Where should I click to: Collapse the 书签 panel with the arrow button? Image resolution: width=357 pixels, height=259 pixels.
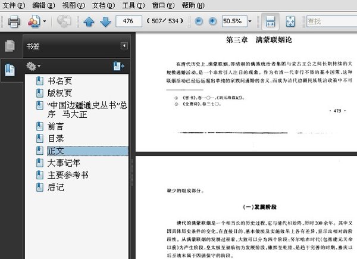click(x=124, y=46)
